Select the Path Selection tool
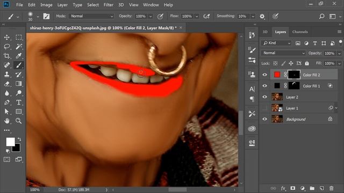The height and width of the screenshot is (193, 344). pos(7,112)
